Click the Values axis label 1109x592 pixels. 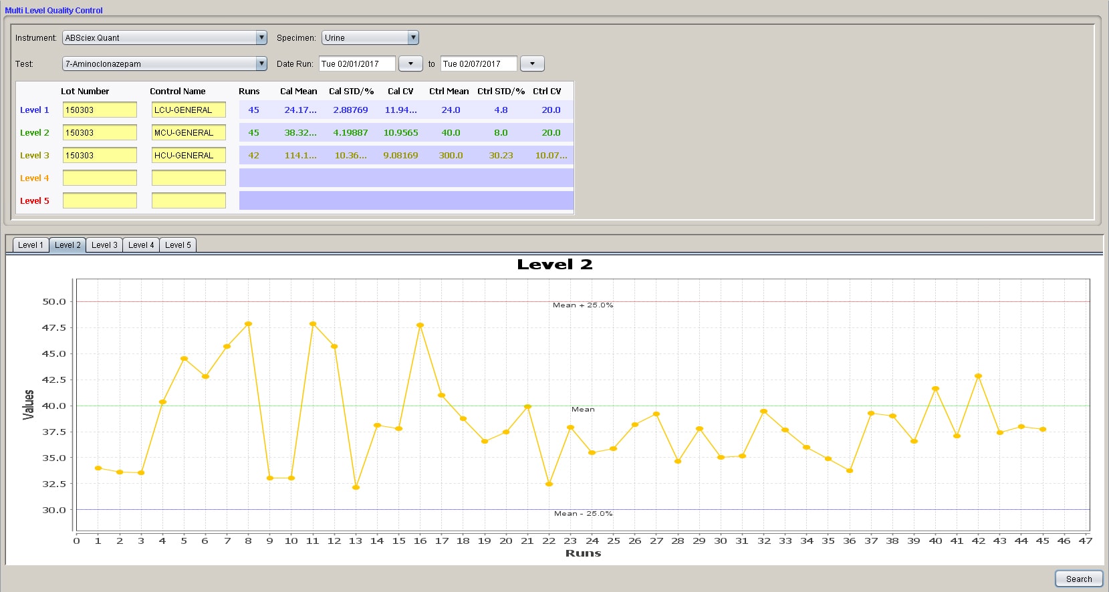(29, 405)
